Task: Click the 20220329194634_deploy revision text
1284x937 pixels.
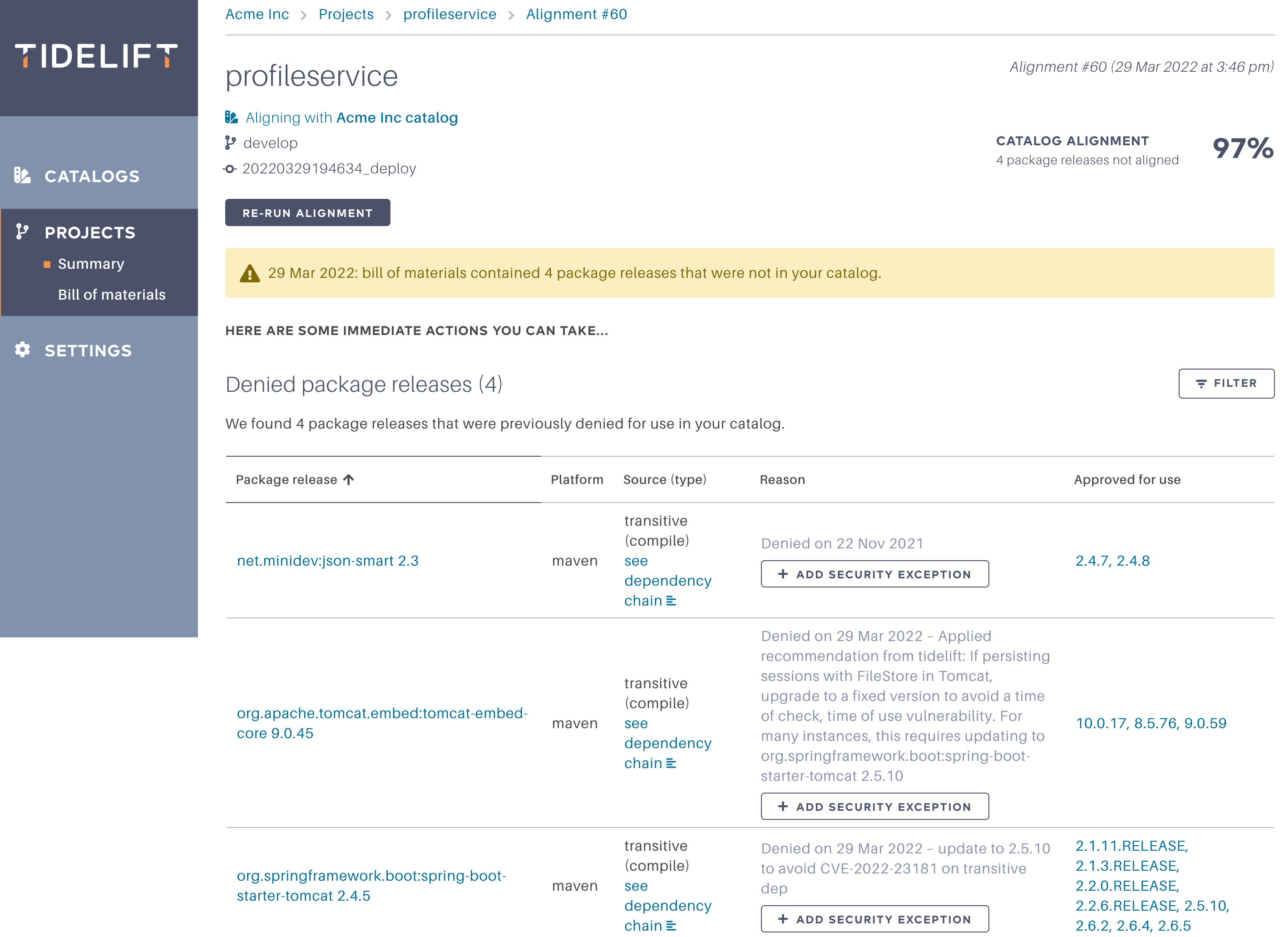Action: tap(329, 169)
